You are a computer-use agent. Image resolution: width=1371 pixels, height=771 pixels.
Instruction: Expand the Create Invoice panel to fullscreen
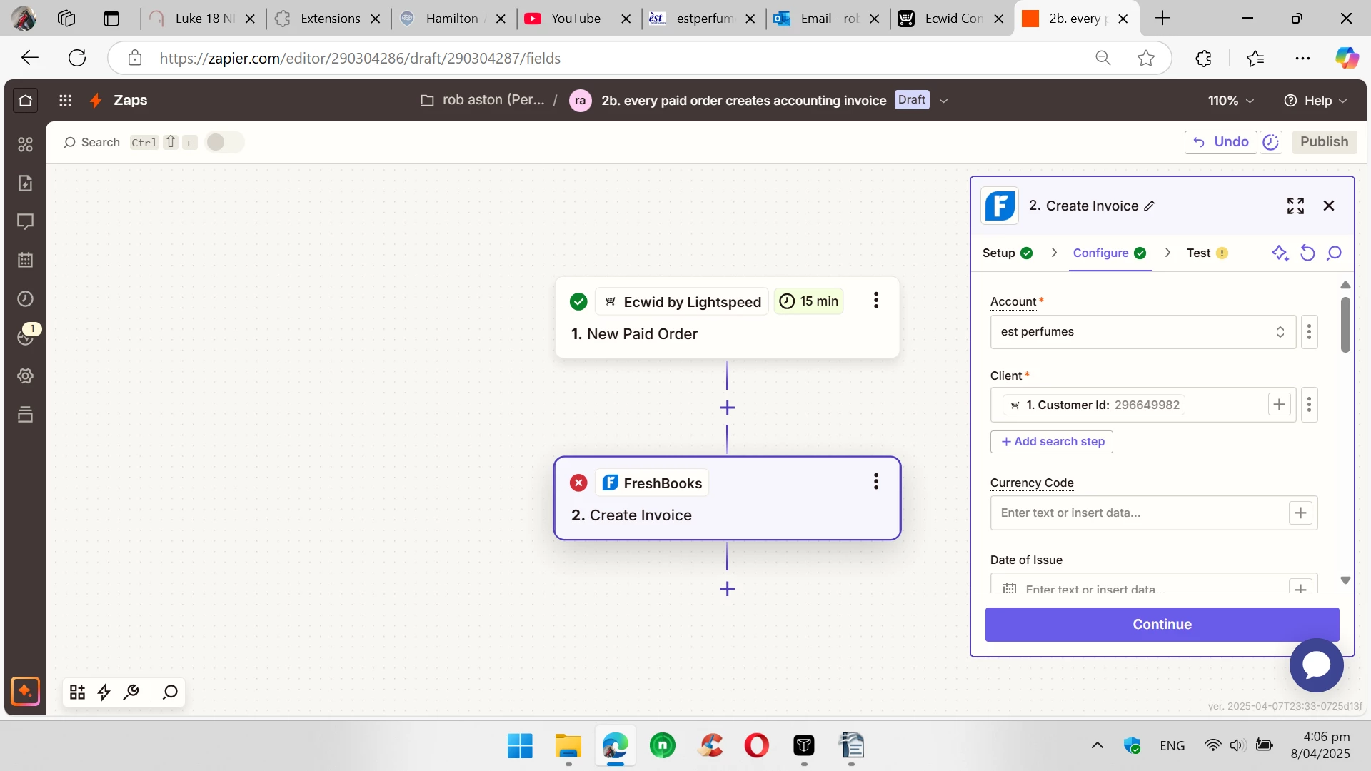(1295, 206)
